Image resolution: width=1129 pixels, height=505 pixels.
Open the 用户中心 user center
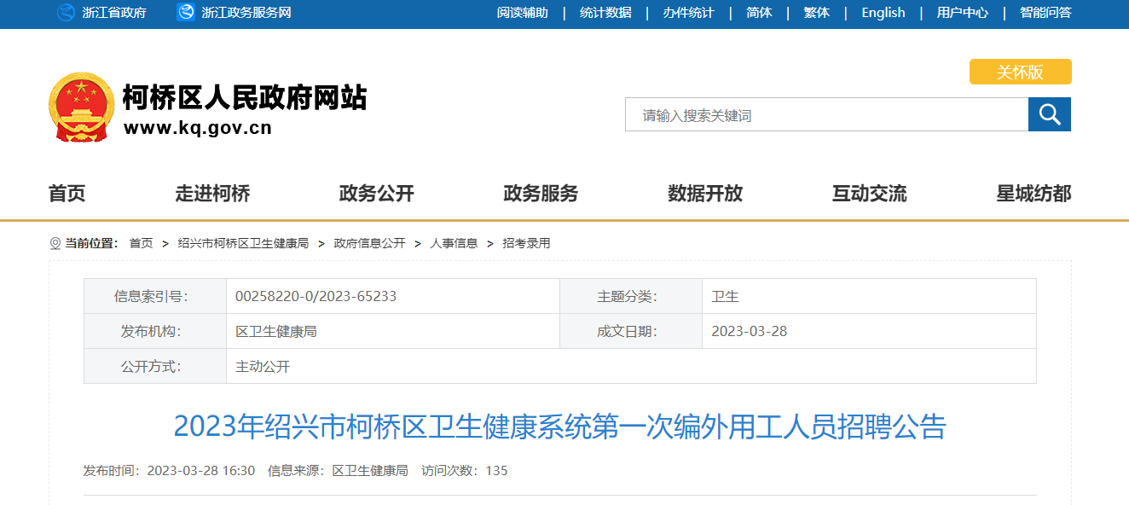[962, 13]
